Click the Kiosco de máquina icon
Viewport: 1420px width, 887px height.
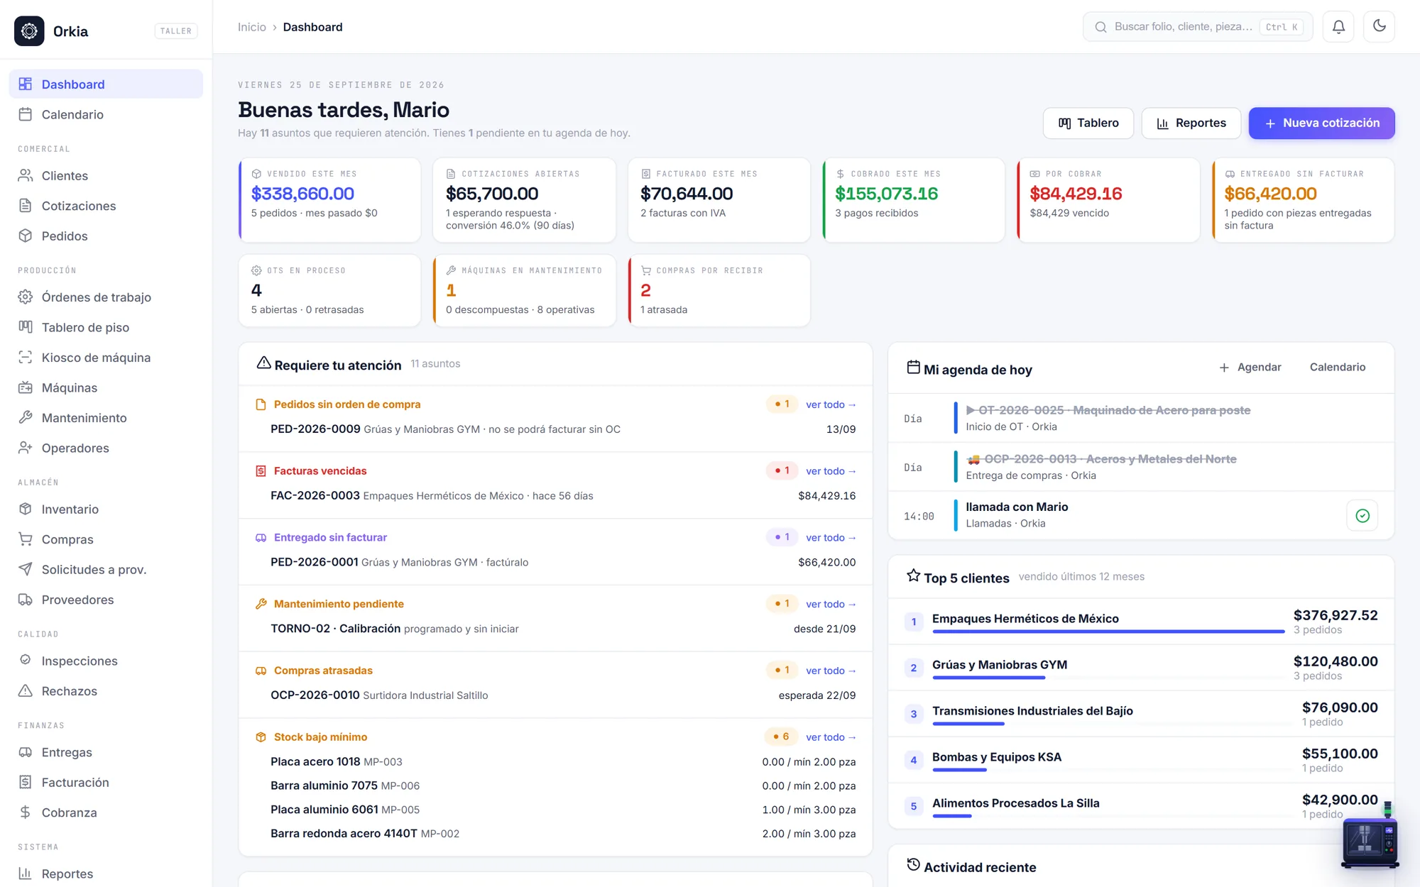coord(26,357)
